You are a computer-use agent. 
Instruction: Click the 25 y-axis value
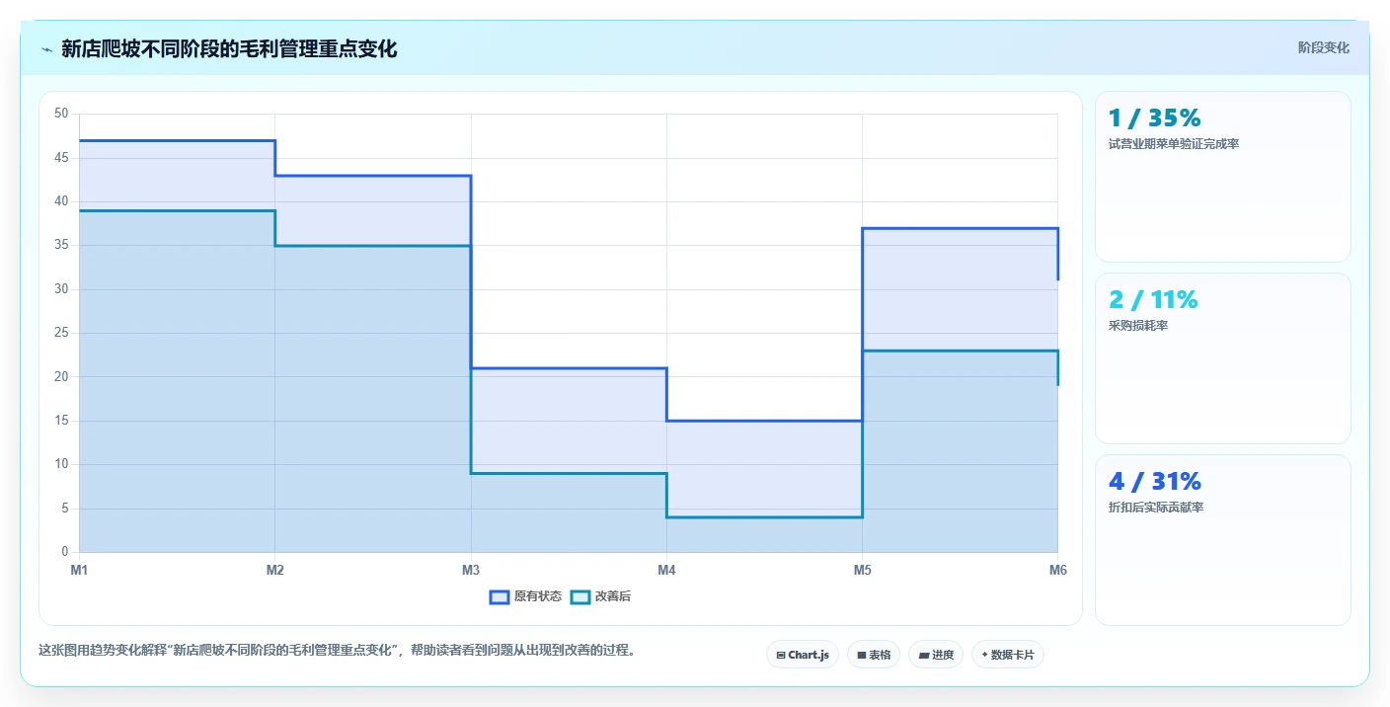click(61, 333)
